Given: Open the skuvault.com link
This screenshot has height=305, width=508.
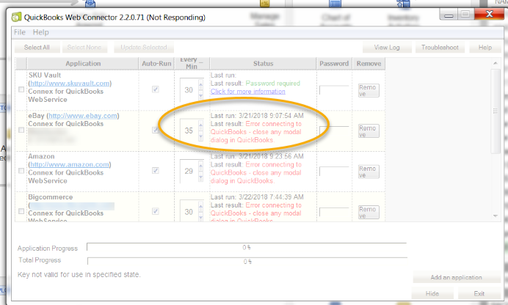Looking at the screenshot, I should pyautogui.click(x=70, y=84).
